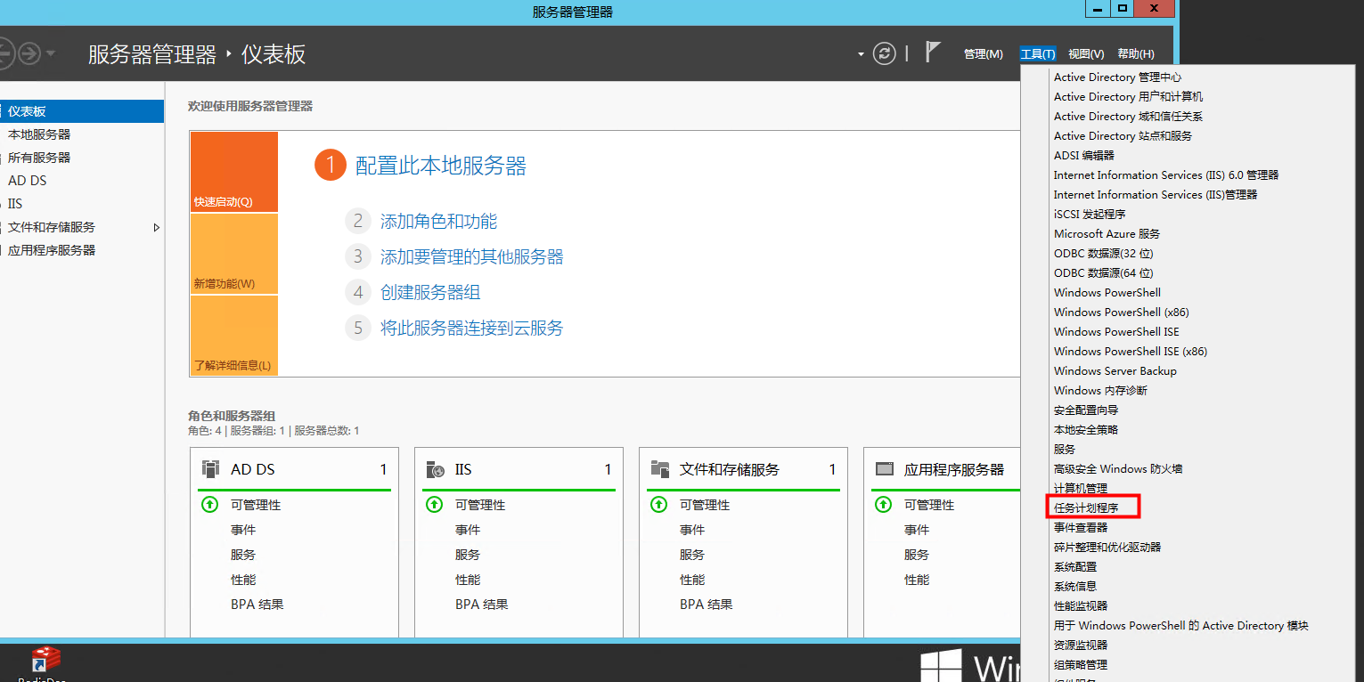1364x682 pixels.
Task: Open the navigation history dropdown arrow
Action: pos(51,54)
